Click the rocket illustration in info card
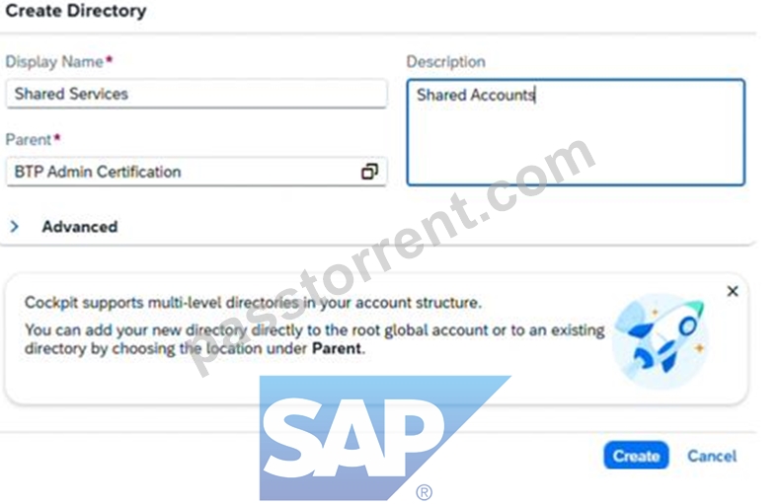This screenshot has width=781, height=504. coord(661,340)
